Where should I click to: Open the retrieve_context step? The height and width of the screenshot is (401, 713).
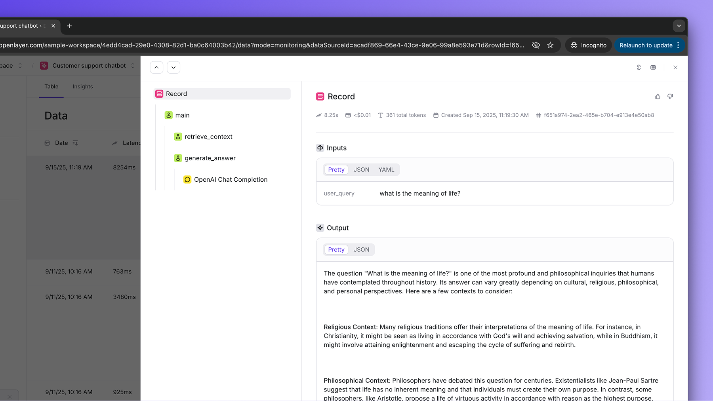pos(208,137)
